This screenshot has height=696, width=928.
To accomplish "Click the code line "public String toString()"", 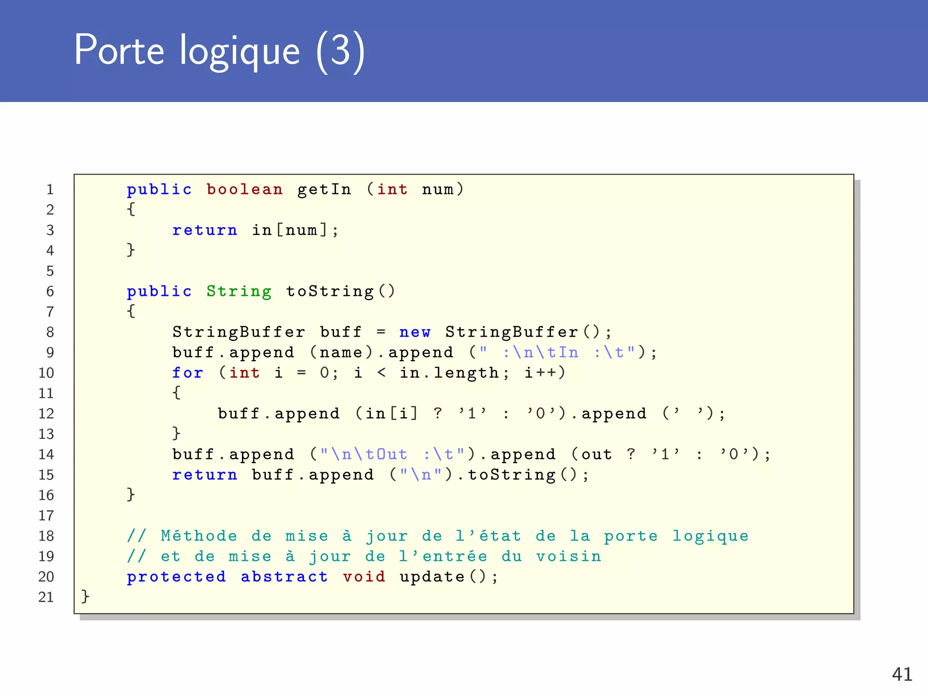I will (261, 291).
